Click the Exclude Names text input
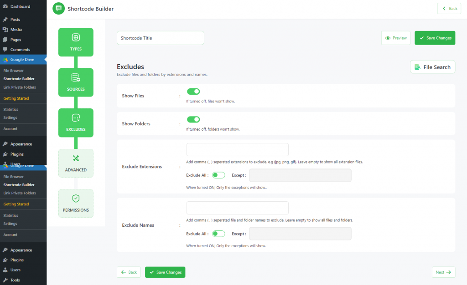This screenshot has width=467, height=285. tap(237, 208)
